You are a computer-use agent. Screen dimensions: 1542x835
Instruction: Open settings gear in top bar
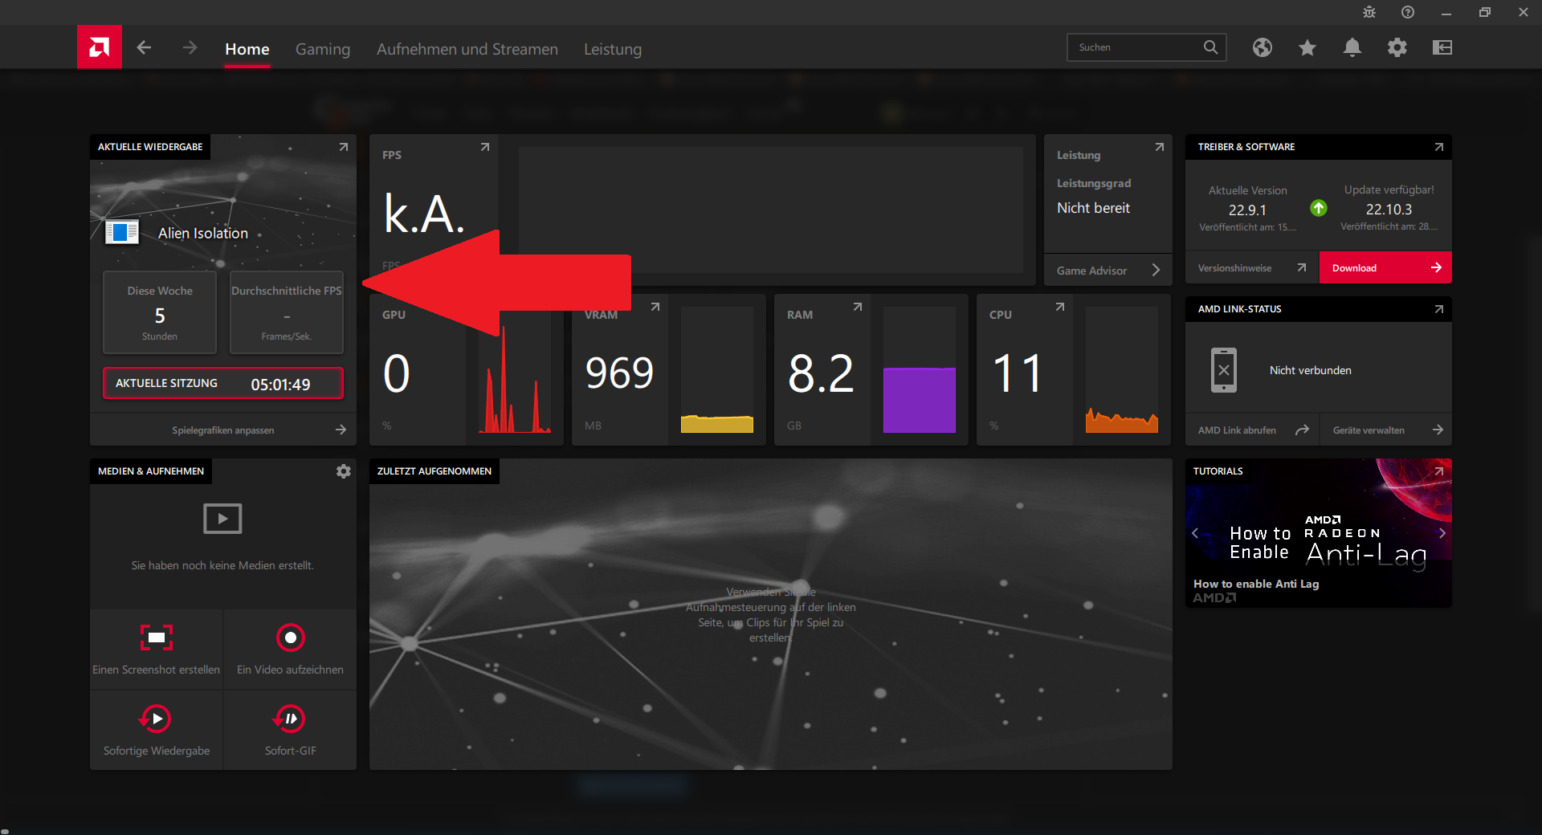1397,47
